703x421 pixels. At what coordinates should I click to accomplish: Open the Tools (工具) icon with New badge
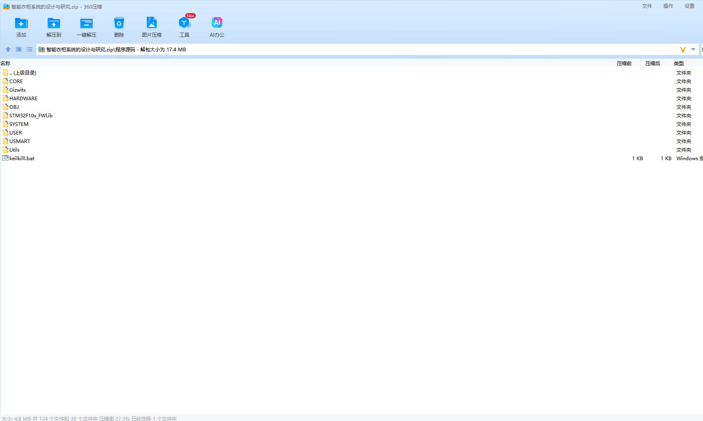[184, 23]
